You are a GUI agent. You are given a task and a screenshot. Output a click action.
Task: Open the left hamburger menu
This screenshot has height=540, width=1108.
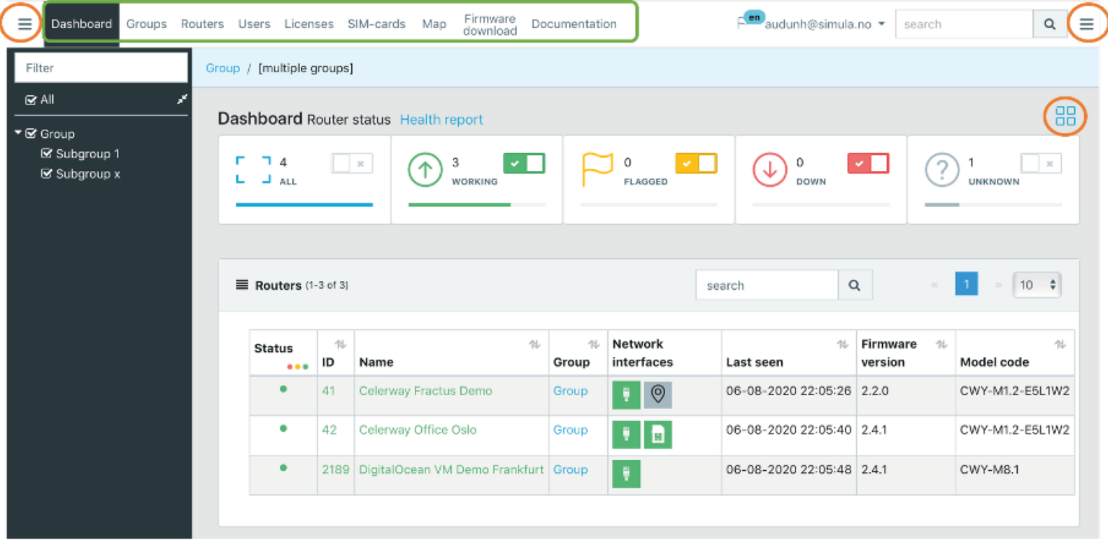[25, 24]
